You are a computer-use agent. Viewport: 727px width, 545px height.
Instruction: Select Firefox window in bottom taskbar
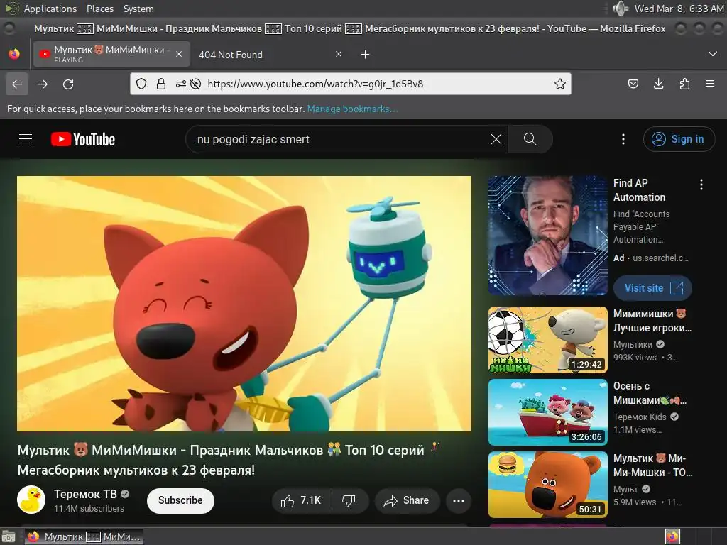[x=84, y=536]
